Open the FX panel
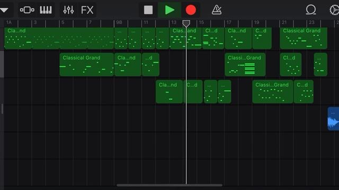The height and width of the screenshot is (190, 339). pyautogui.click(x=87, y=10)
